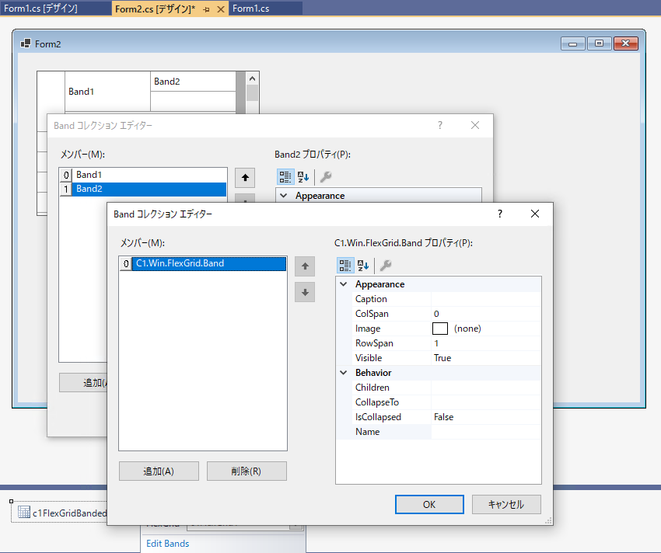Move selected band down with arrow
The height and width of the screenshot is (553, 661).
coord(305,292)
